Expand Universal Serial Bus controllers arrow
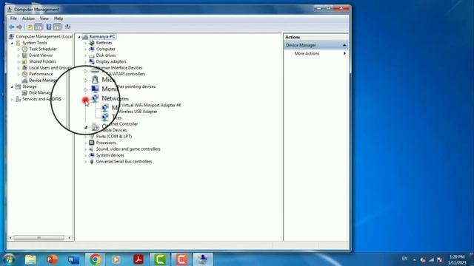 click(x=86, y=162)
